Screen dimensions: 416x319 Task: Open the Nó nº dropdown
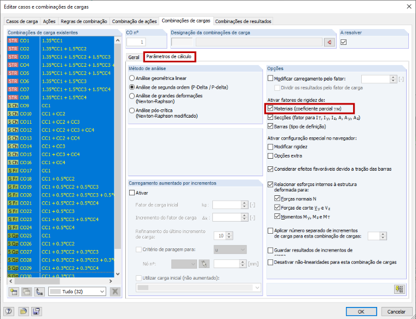click(184, 264)
